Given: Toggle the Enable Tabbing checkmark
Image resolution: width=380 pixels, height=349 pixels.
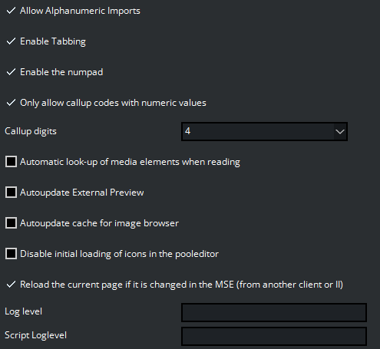Looking at the screenshot, I should (x=11, y=41).
